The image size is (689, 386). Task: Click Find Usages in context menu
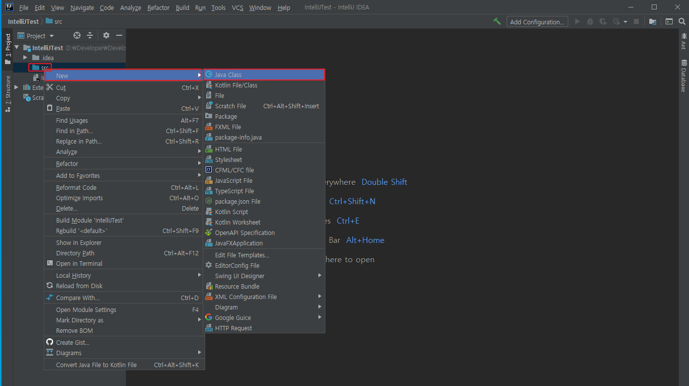(x=123, y=120)
